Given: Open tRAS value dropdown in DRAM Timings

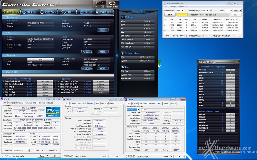Looking at the screenshot, I should point(231,84).
